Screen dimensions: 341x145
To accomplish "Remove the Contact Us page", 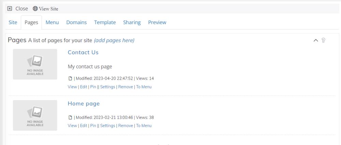I will click(x=125, y=87).
